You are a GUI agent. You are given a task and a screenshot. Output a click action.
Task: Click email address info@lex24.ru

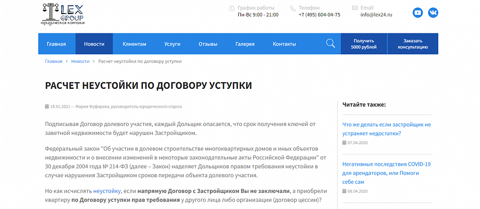[x=376, y=15]
